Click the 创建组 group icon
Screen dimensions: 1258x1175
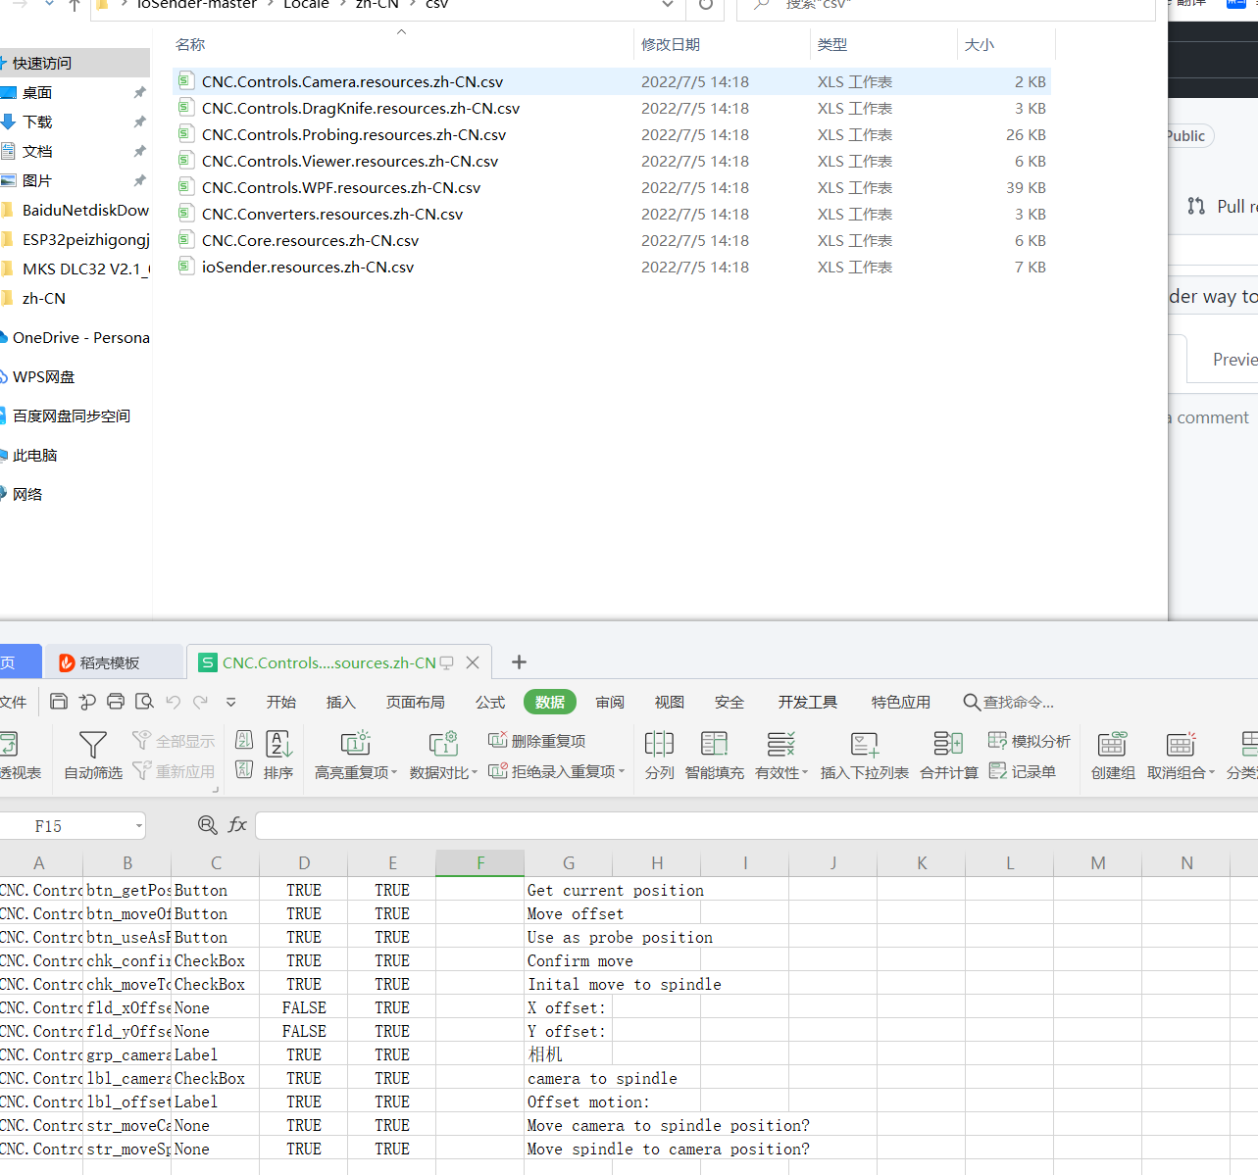1112,745
